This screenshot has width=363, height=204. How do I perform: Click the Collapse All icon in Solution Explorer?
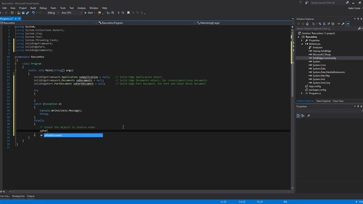point(328,24)
